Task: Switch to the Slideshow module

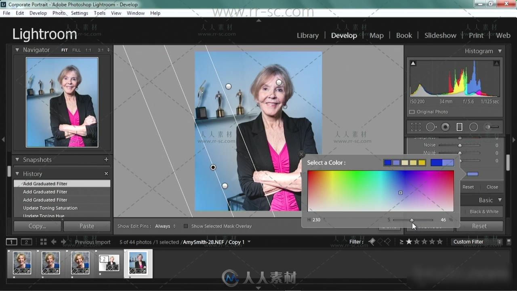Action: pyautogui.click(x=440, y=35)
